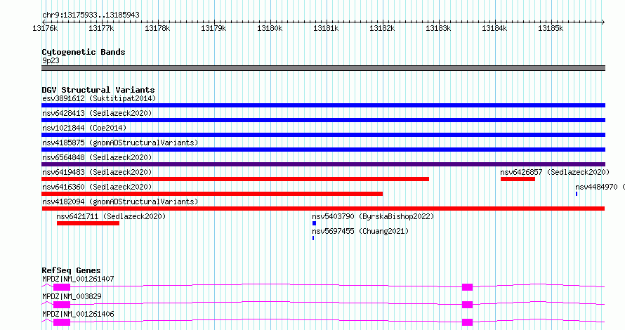Select the long red bar under nsv4182094
The height and width of the screenshot is (330, 625).
(323, 209)
